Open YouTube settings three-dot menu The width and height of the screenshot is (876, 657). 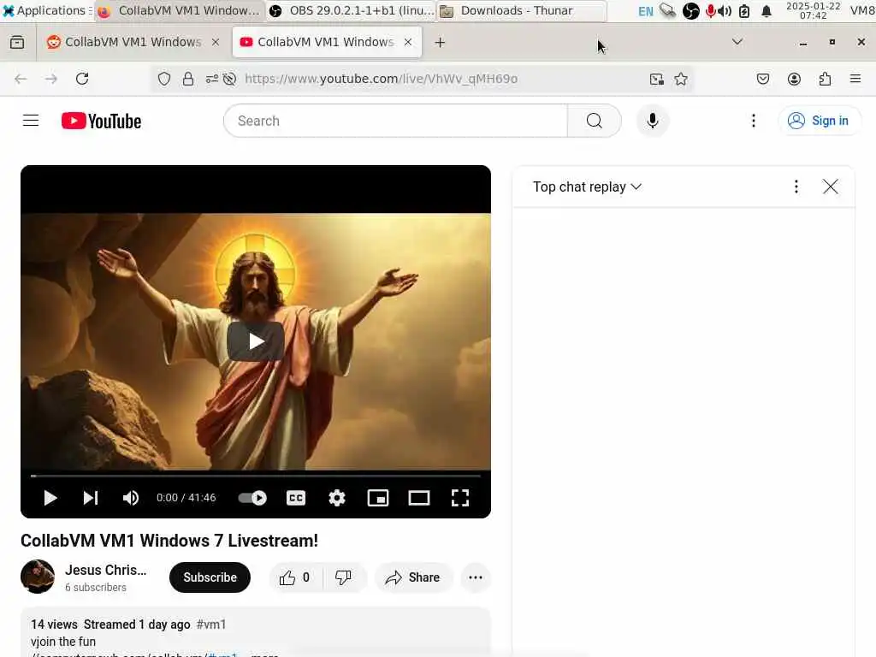(753, 121)
